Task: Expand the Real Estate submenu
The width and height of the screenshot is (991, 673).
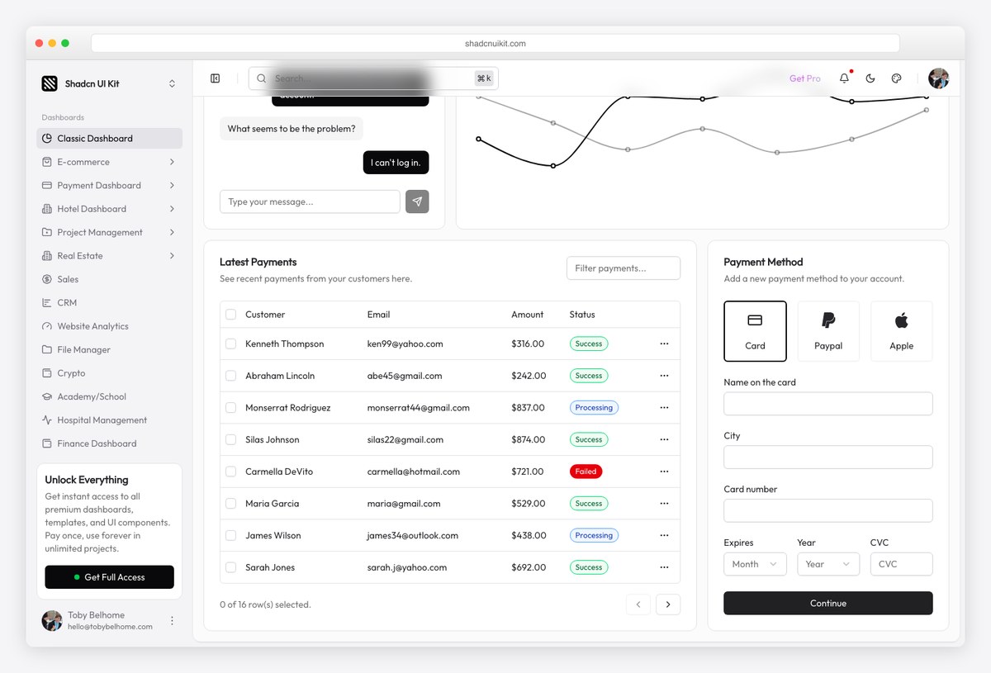Action: tap(172, 256)
